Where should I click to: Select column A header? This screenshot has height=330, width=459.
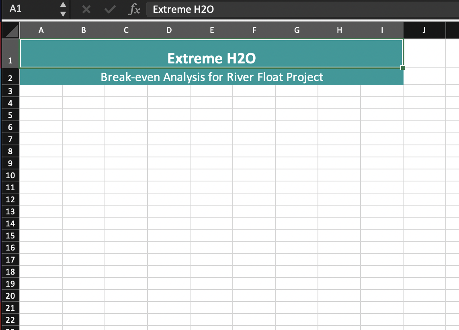point(41,30)
